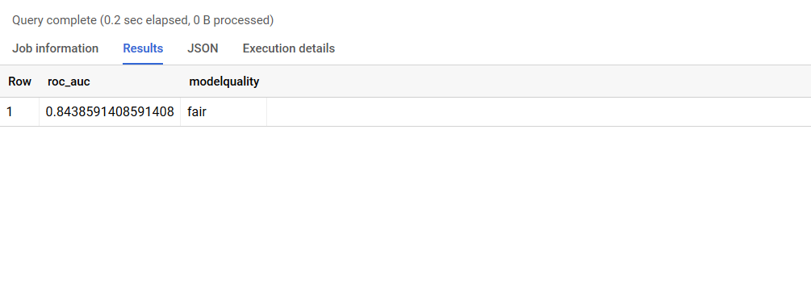The height and width of the screenshot is (297, 811).
Task: Click the blank area below results table
Action: coord(405,211)
